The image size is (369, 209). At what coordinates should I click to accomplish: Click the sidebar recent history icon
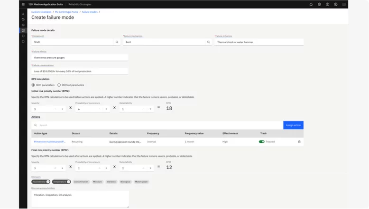pyautogui.click(x=23, y=19)
